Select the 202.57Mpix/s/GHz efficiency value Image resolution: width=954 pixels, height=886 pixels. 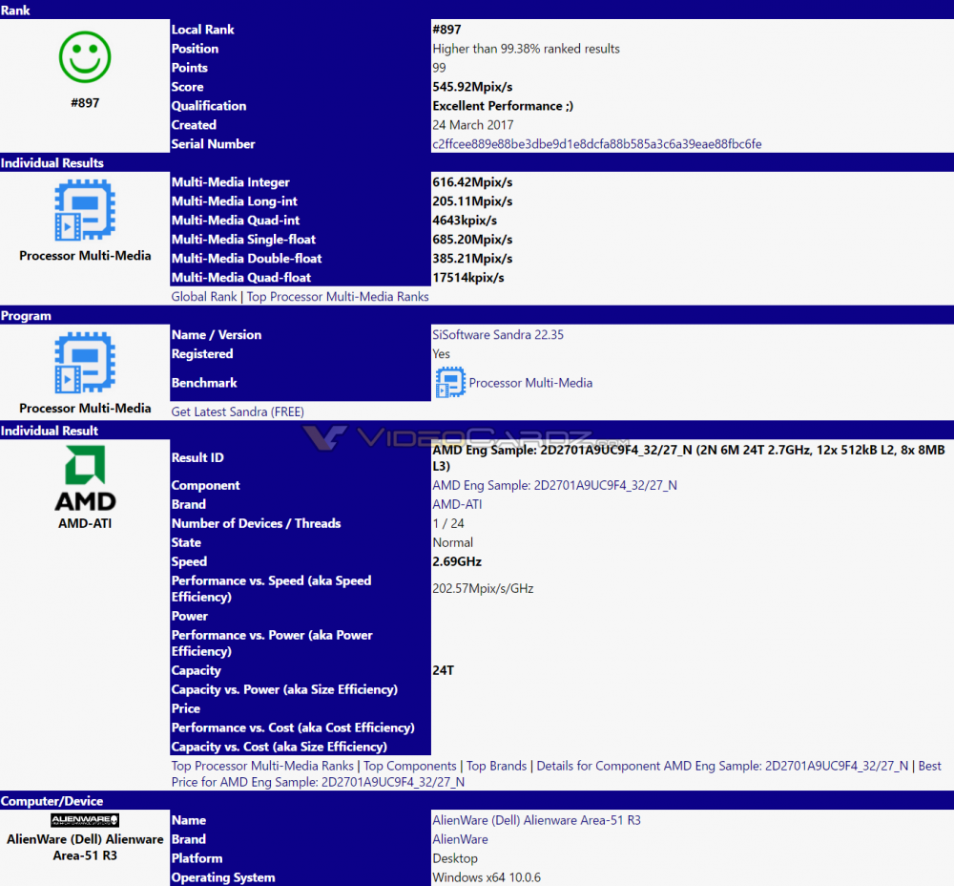pos(483,588)
